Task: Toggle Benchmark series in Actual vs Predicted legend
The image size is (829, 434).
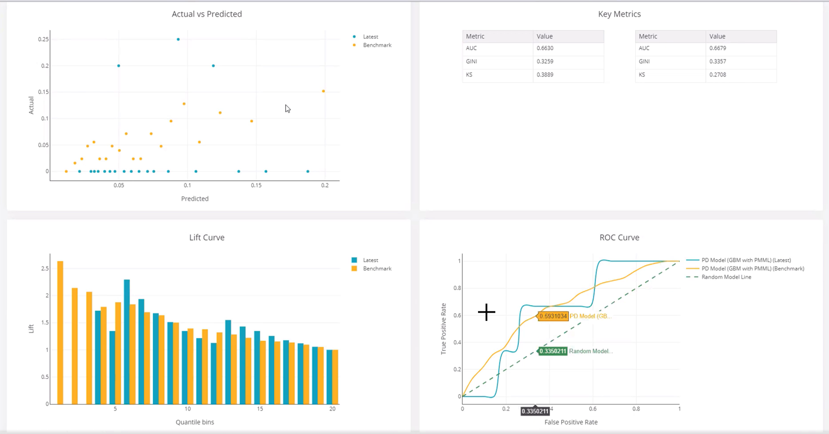Action: (x=377, y=45)
